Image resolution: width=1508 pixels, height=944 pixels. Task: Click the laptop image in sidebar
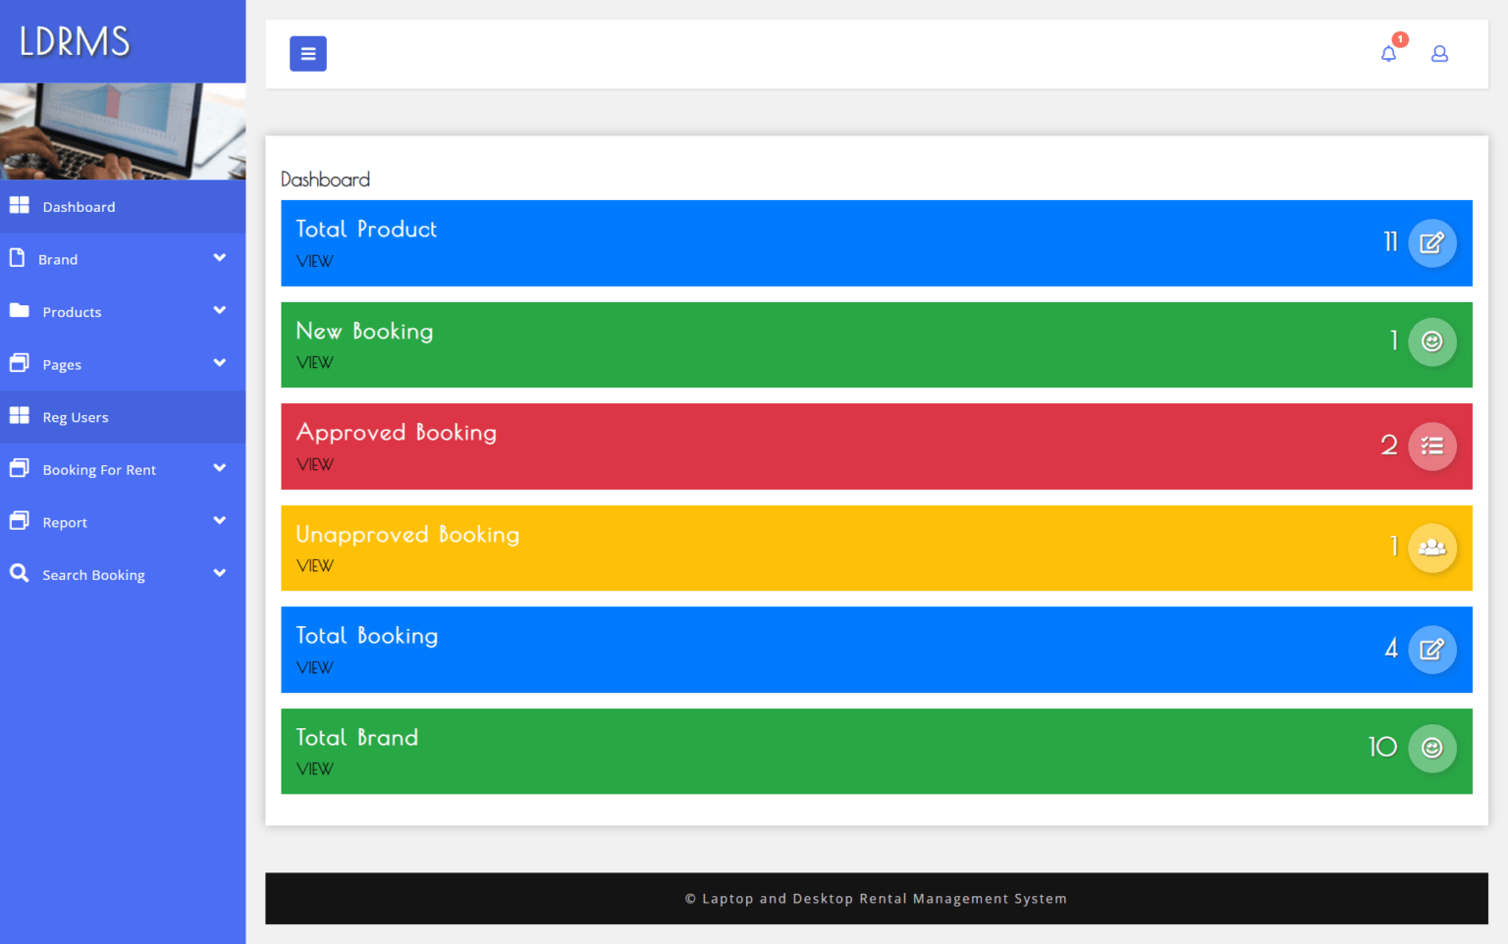click(x=123, y=131)
